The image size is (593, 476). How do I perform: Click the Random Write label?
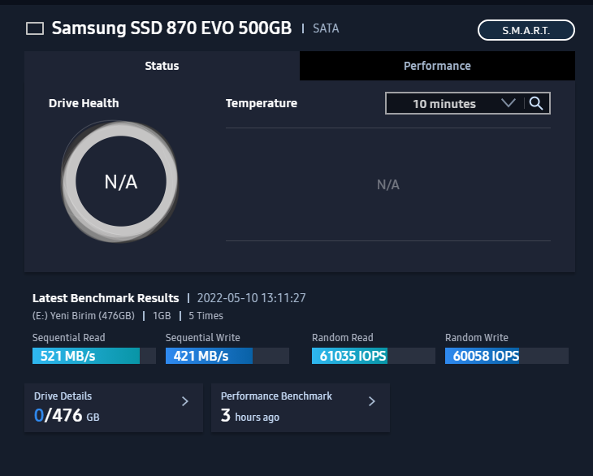click(x=477, y=338)
